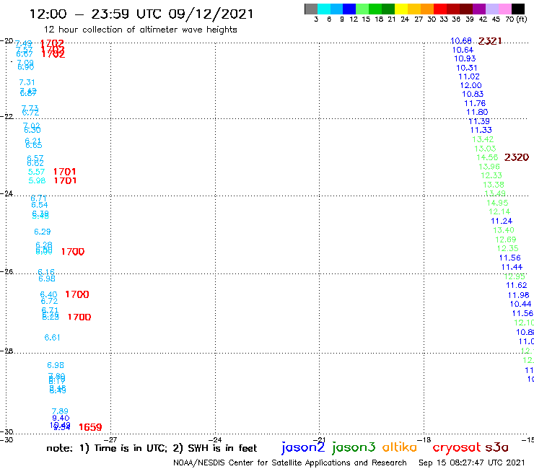Viewport: 534px width, 469px height.
Task: Click the wave height value '11.76'
Action: (475, 103)
